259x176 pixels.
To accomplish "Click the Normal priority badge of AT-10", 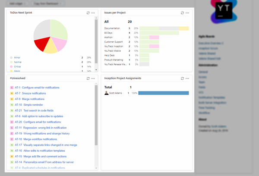I will coord(12,105).
